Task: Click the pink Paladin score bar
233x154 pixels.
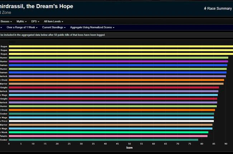Action: (x=108, y=136)
